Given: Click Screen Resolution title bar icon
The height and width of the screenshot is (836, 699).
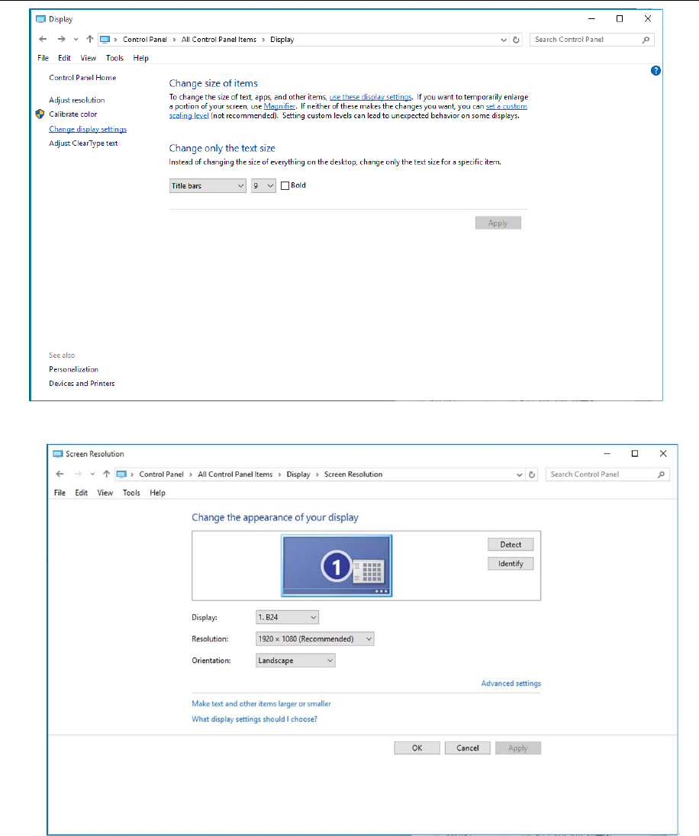Looking at the screenshot, I should (58, 454).
